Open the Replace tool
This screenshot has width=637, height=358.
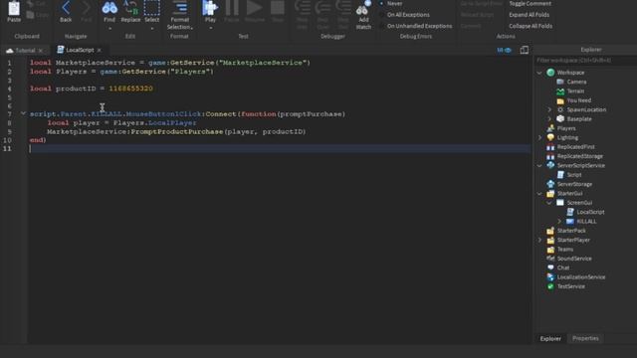[x=130, y=11]
